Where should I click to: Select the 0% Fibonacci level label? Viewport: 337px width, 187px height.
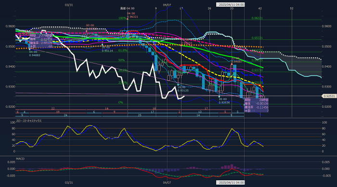(120, 102)
